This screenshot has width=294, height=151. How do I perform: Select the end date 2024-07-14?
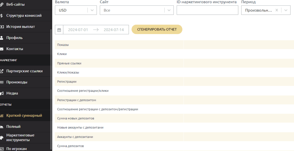click(114, 30)
